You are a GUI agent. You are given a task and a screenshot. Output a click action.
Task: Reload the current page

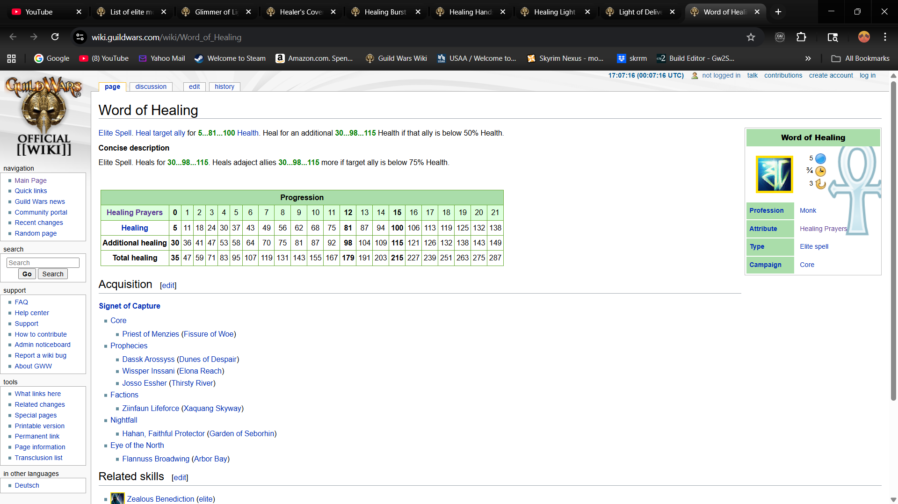coord(55,37)
